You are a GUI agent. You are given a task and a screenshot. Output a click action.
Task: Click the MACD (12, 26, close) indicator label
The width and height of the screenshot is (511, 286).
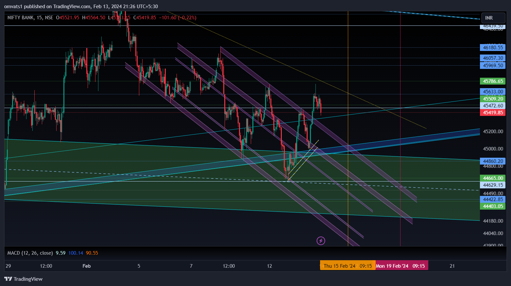[x=30, y=253]
